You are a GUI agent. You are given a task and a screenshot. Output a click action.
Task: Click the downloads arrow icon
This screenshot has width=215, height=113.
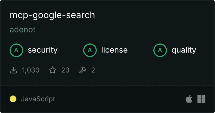coord(14,70)
